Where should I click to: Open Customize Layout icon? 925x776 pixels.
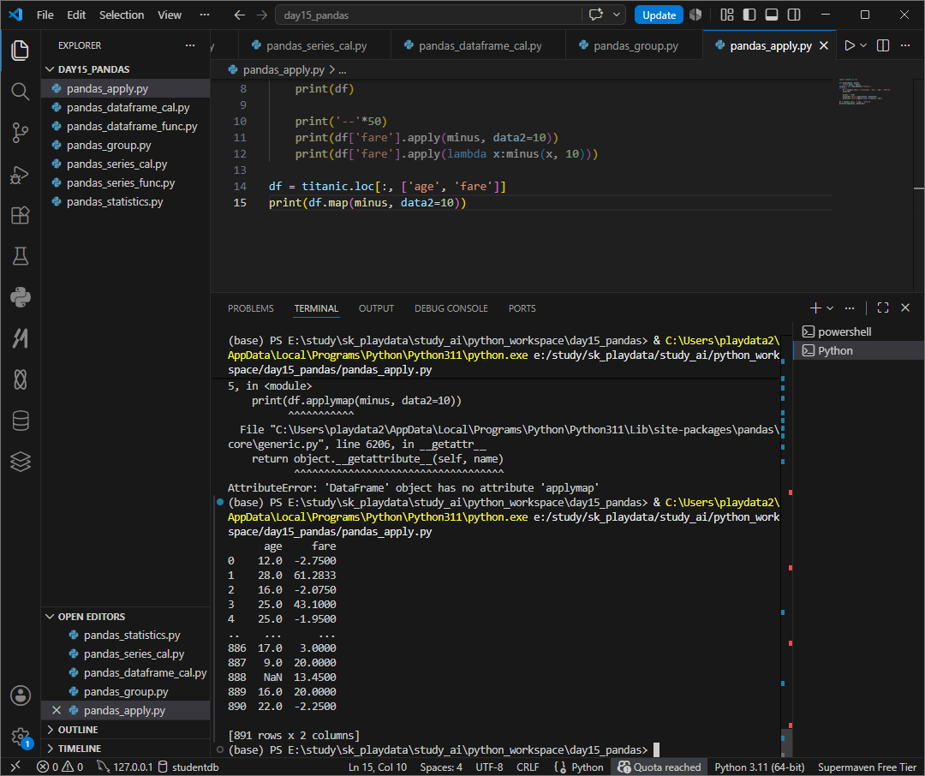pyautogui.click(x=727, y=15)
